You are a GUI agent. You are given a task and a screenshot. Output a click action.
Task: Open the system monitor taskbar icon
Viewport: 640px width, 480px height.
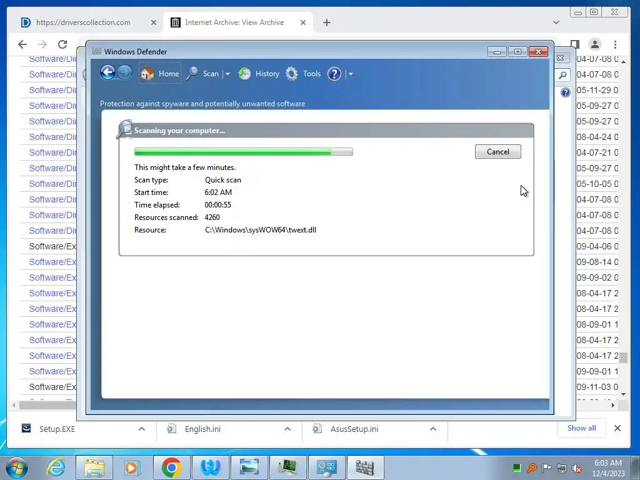coord(287,467)
